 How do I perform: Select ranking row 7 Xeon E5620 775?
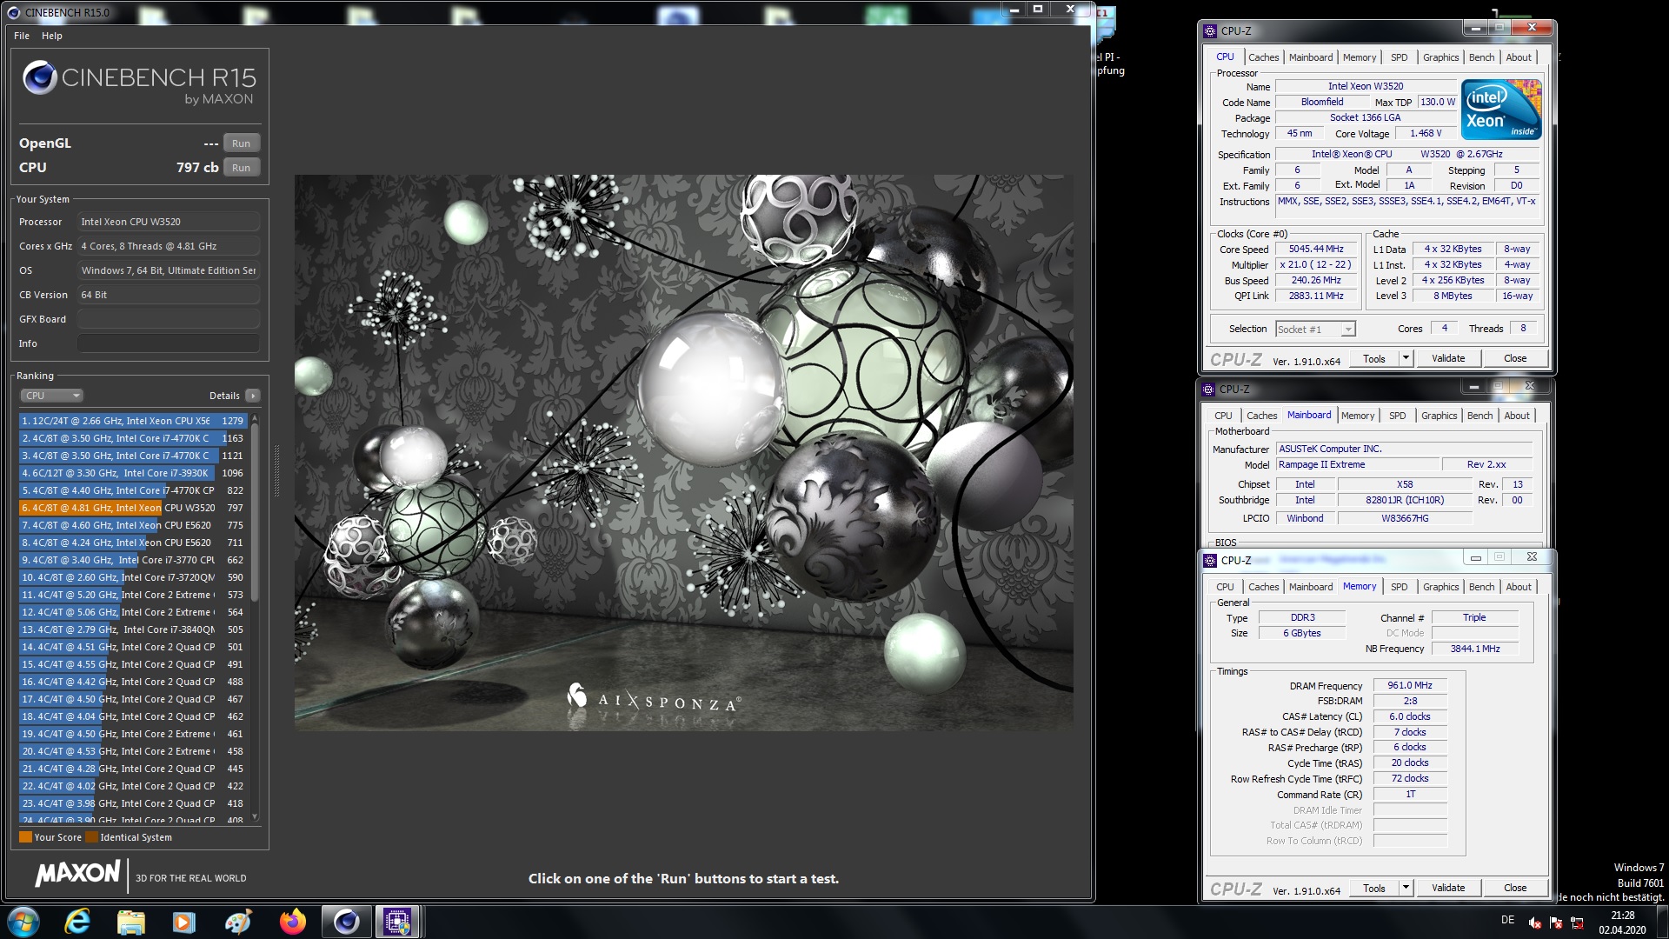coord(133,525)
